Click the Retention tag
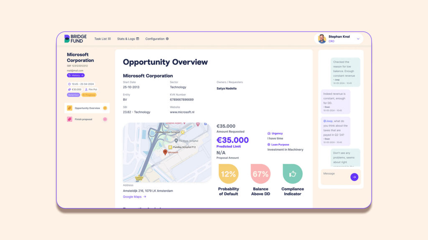Viewport: 428px width, 240px height. [74, 95]
